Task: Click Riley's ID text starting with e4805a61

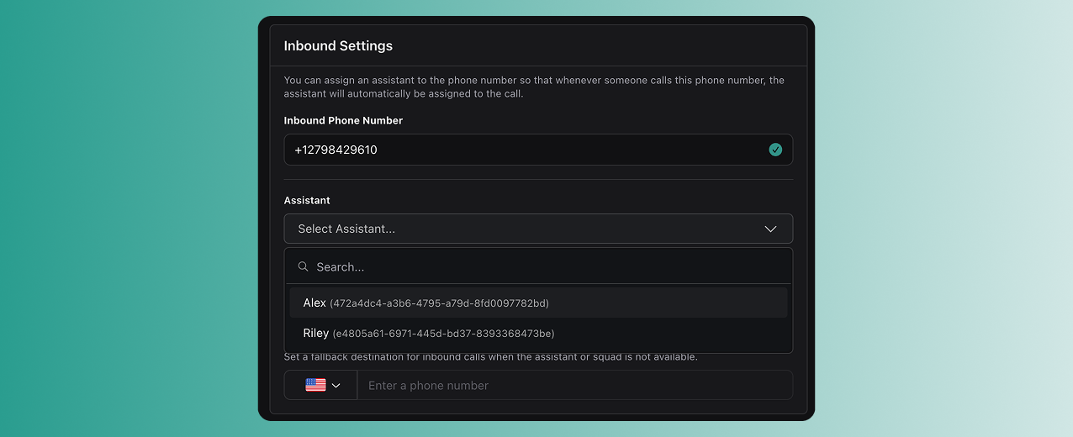Action: pos(443,334)
